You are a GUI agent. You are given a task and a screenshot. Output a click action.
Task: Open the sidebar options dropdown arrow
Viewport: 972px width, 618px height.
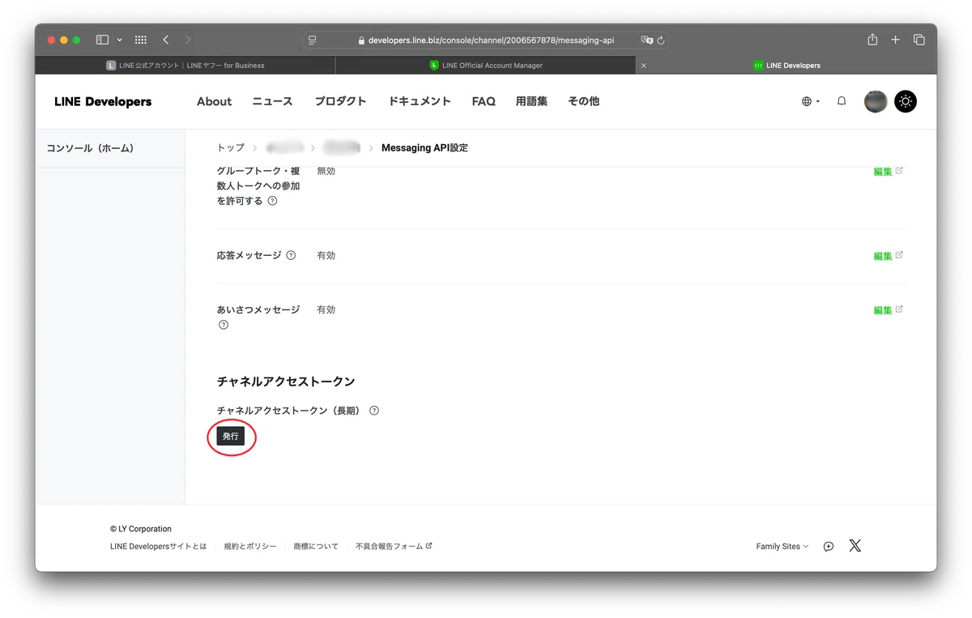click(x=120, y=40)
